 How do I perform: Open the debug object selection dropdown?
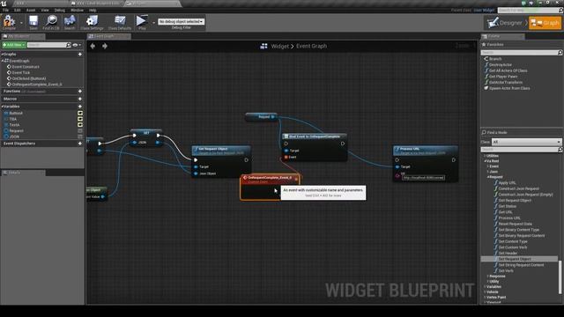coord(182,21)
